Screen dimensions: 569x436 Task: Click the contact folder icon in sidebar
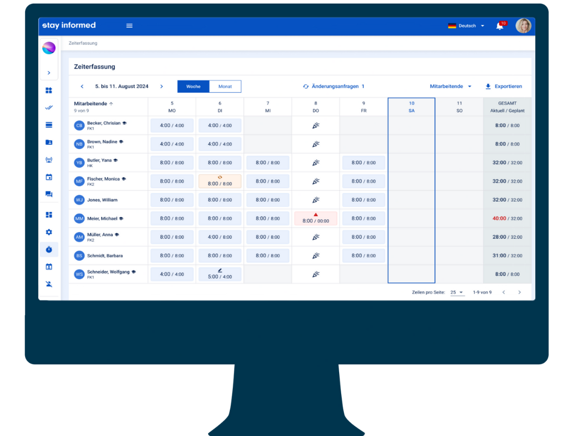(x=49, y=143)
